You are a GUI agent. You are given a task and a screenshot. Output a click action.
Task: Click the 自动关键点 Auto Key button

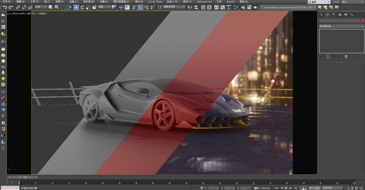point(314,188)
